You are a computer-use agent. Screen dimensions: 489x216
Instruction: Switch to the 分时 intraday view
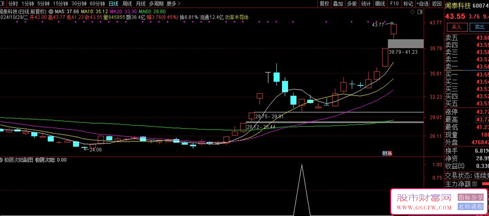(13, 4)
